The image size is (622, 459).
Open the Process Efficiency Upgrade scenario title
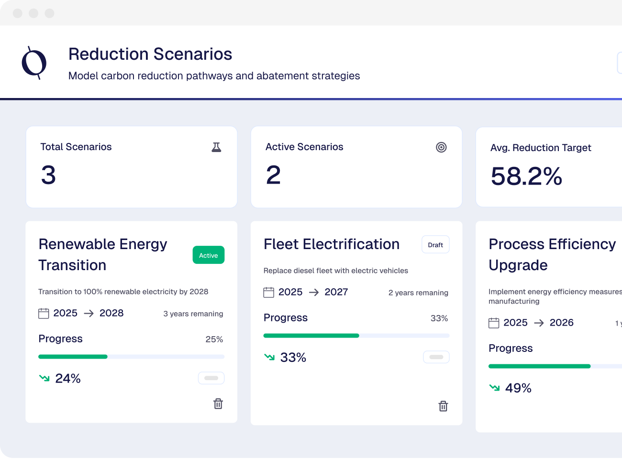552,254
